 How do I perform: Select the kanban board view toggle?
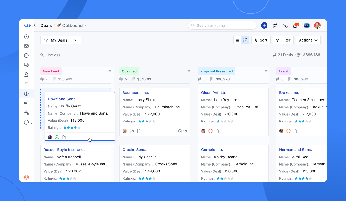click(x=245, y=40)
